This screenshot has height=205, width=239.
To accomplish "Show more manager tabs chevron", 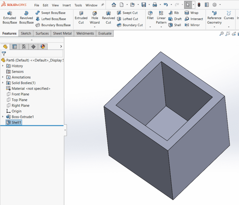I will pos(61,46).
